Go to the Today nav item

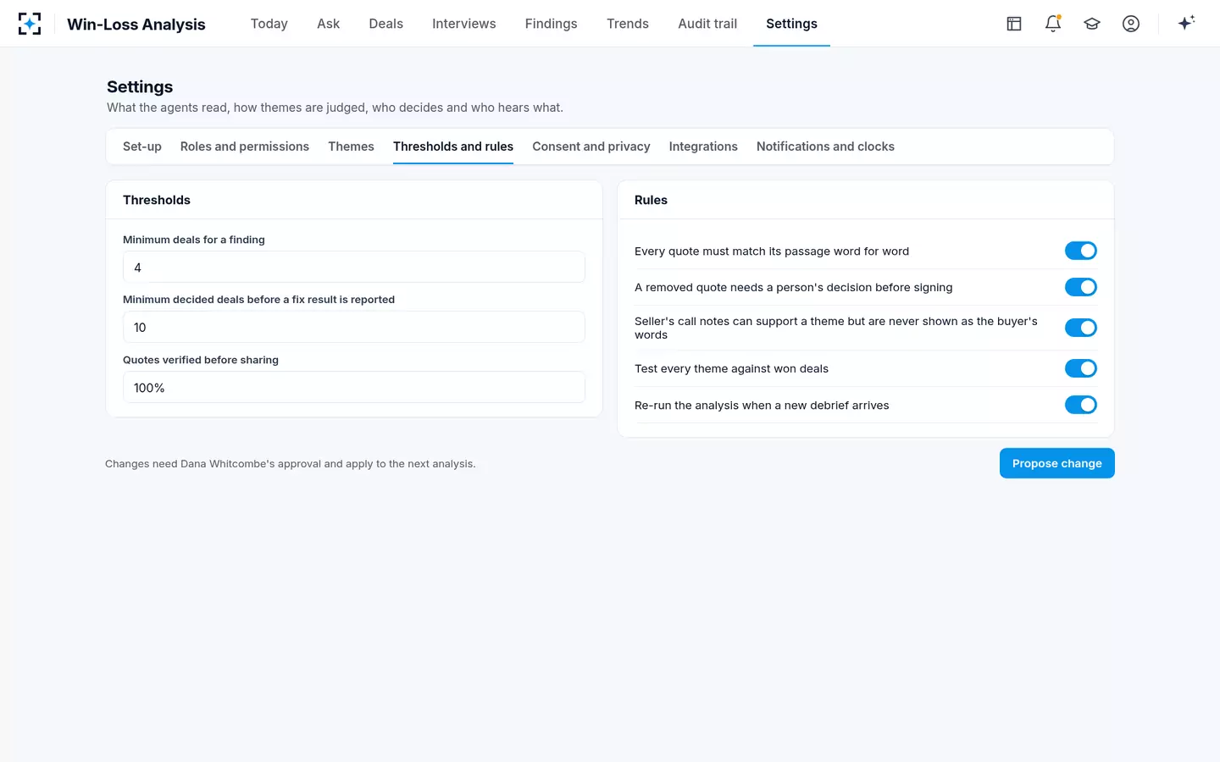pos(269,24)
